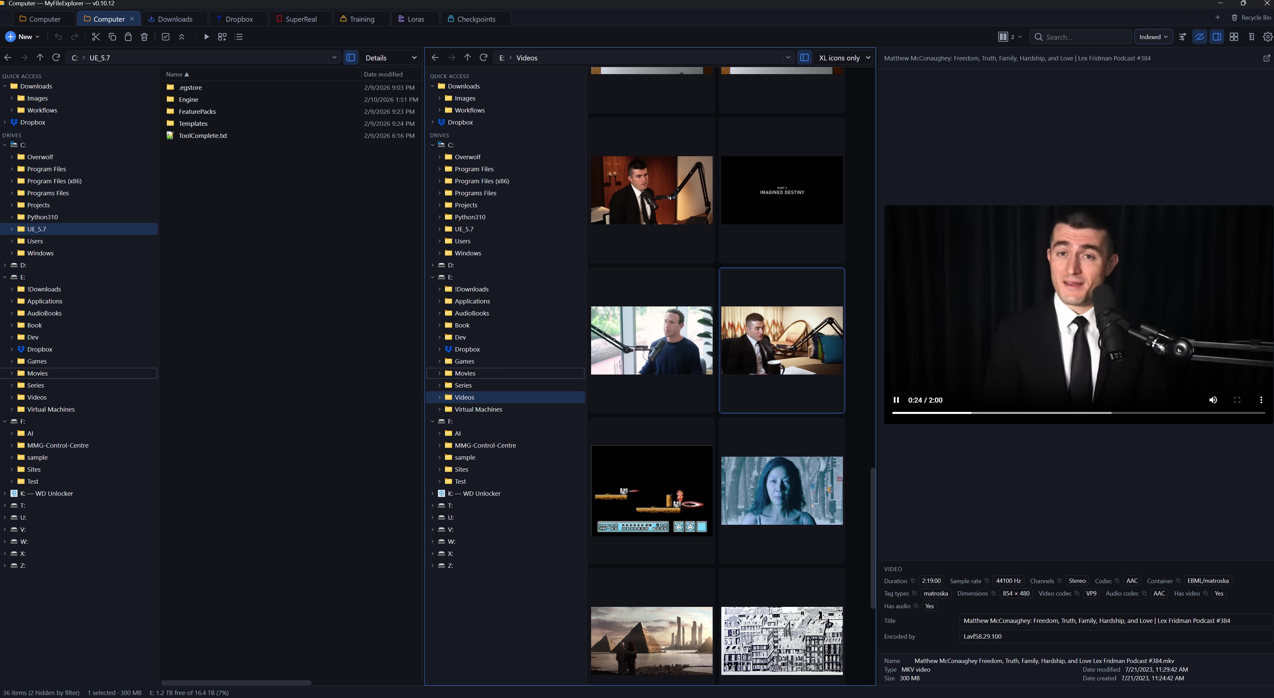Click the Videos pane vertical scrollbar
This screenshot has width=1274, height=698.
tap(873, 538)
